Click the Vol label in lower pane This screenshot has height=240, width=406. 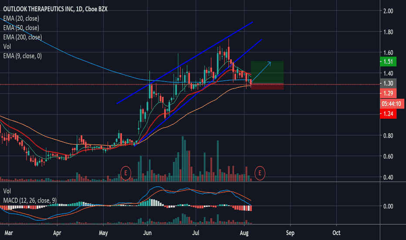7,191
